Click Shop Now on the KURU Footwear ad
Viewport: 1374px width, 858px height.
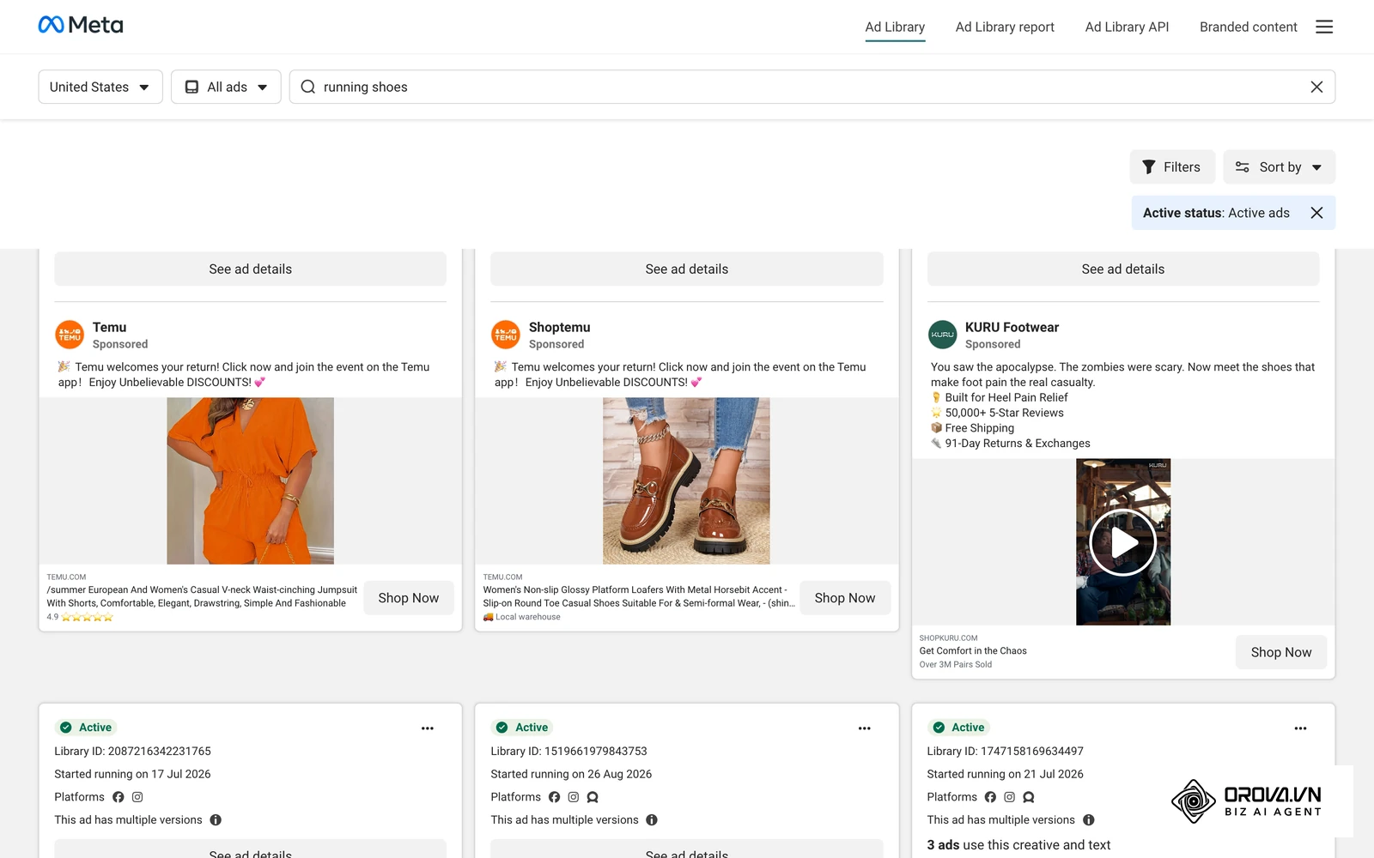(x=1281, y=652)
